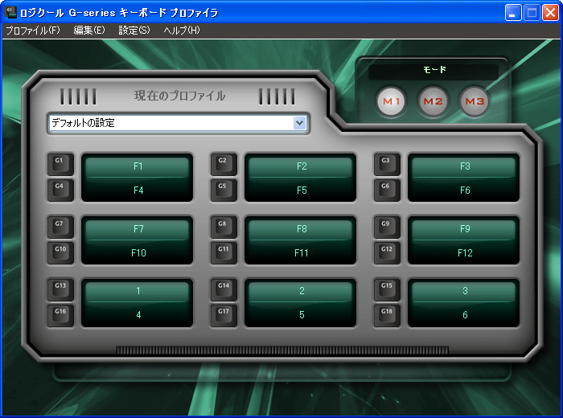Switch to M1 mode
The height and width of the screenshot is (418, 563).
coord(391,101)
